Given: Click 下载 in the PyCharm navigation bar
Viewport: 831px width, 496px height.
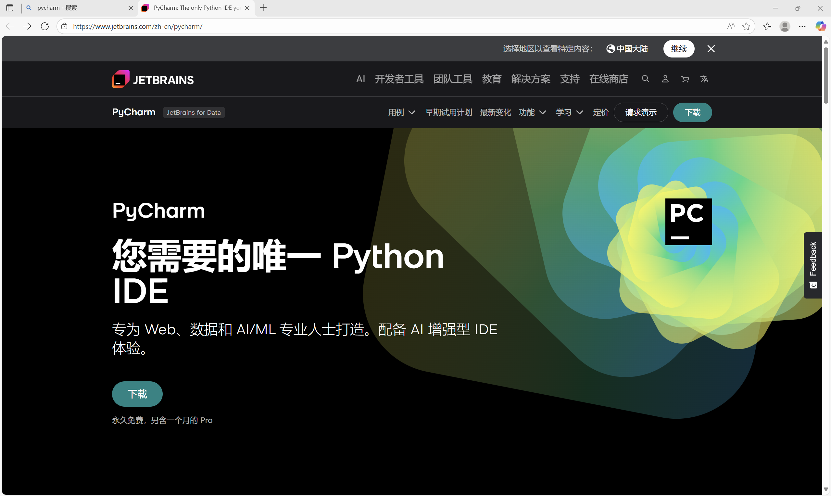Looking at the screenshot, I should [x=692, y=113].
